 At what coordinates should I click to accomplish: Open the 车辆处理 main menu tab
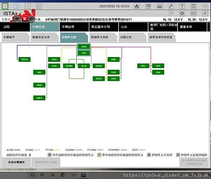[74, 27]
